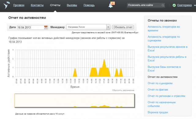Viewport: 196px width, 119px height.
Task: Click the Сбросить увеличение link
Action: [x=123, y=90]
